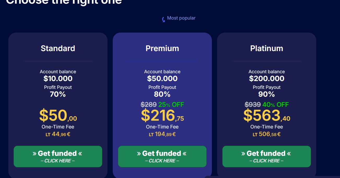
Task: Select the Standard plan heading
Action: pyautogui.click(x=58, y=48)
